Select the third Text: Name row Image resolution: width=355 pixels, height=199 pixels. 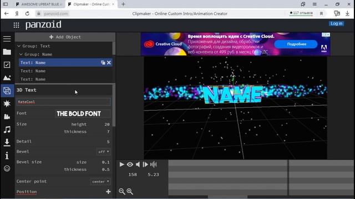(65, 79)
